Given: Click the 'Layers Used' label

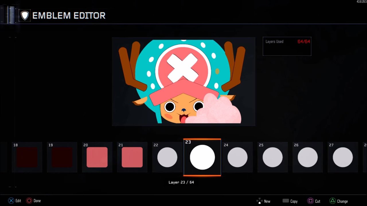Looking at the screenshot, I should pos(274,41).
